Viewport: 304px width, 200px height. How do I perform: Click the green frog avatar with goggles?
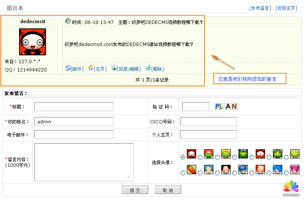click(243, 154)
